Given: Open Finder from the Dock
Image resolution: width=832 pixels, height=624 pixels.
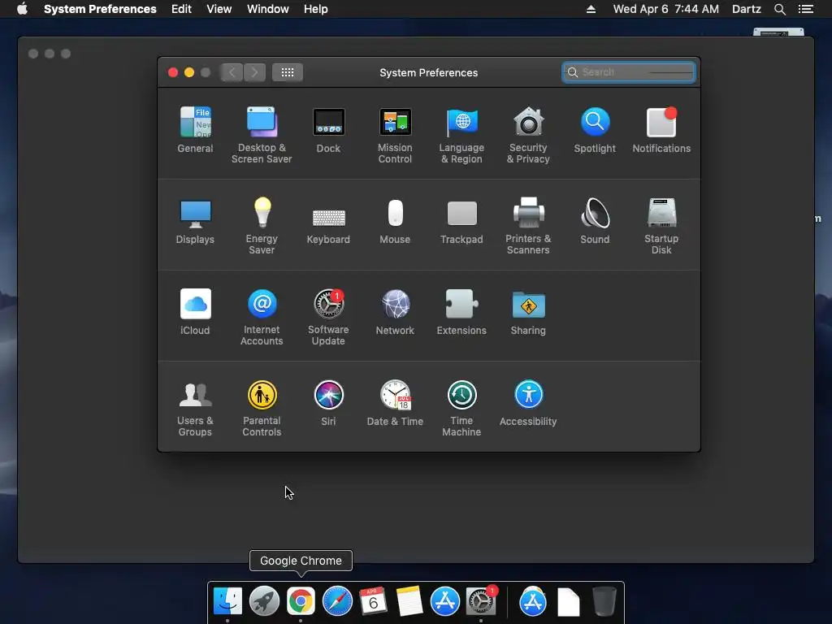Looking at the screenshot, I should [227, 600].
